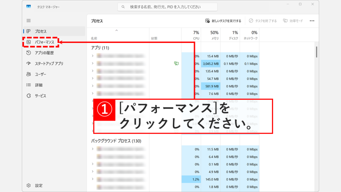Collapse the sidebar with the hamburger icon
Viewport: 341px width, 192px height.
pos(29,20)
